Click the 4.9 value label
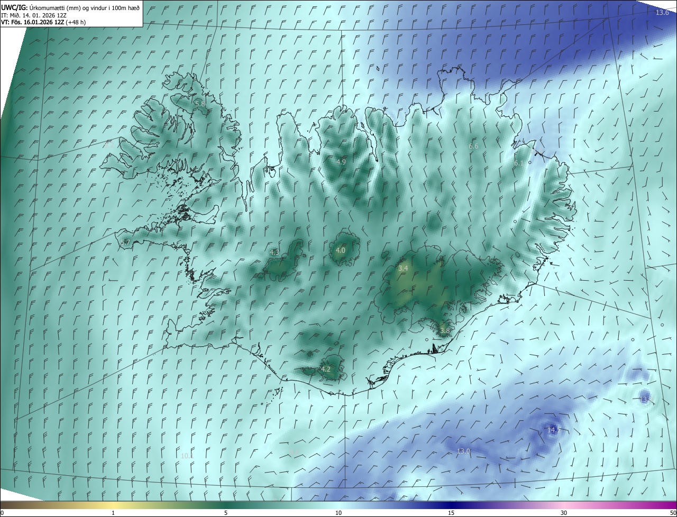 (341, 162)
